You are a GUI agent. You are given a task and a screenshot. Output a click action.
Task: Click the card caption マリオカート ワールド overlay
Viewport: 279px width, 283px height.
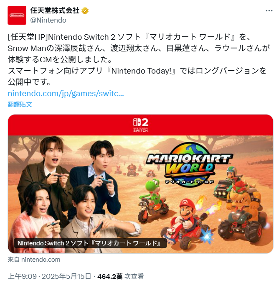click(90, 243)
